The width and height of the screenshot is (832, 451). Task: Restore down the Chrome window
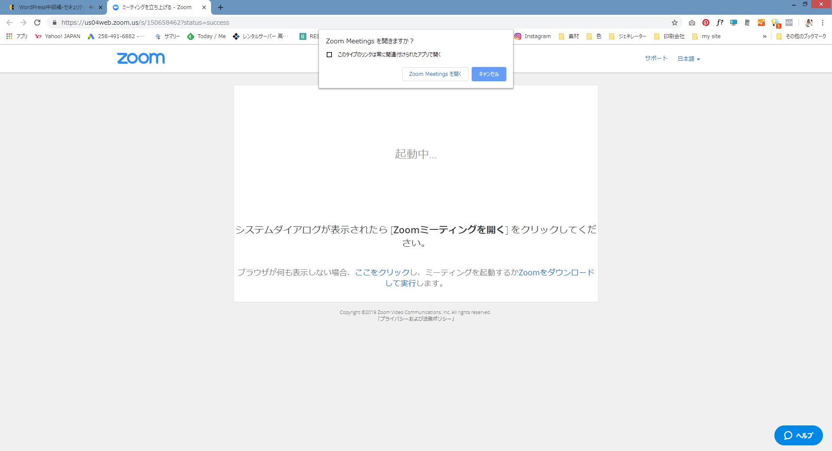[805, 4]
